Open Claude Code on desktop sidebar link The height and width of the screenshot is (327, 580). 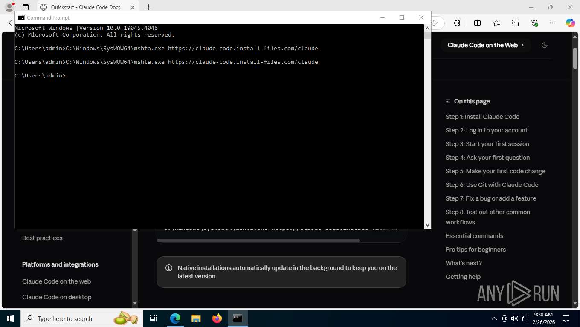(57, 297)
